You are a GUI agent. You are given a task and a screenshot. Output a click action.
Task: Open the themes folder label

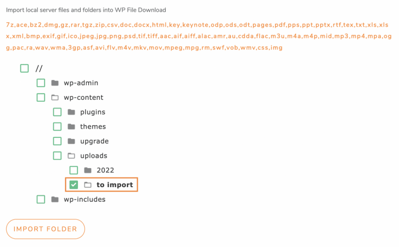pyautogui.click(x=93, y=127)
